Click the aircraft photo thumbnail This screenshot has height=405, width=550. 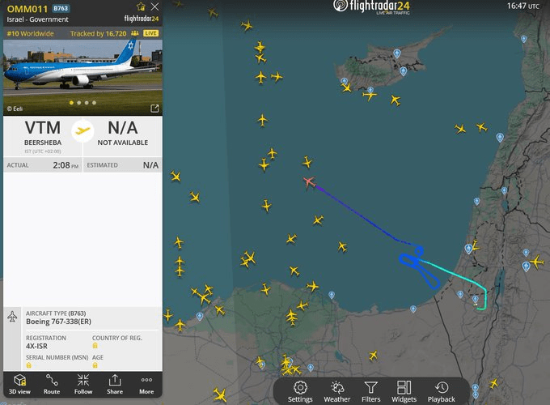click(x=82, y=77)
